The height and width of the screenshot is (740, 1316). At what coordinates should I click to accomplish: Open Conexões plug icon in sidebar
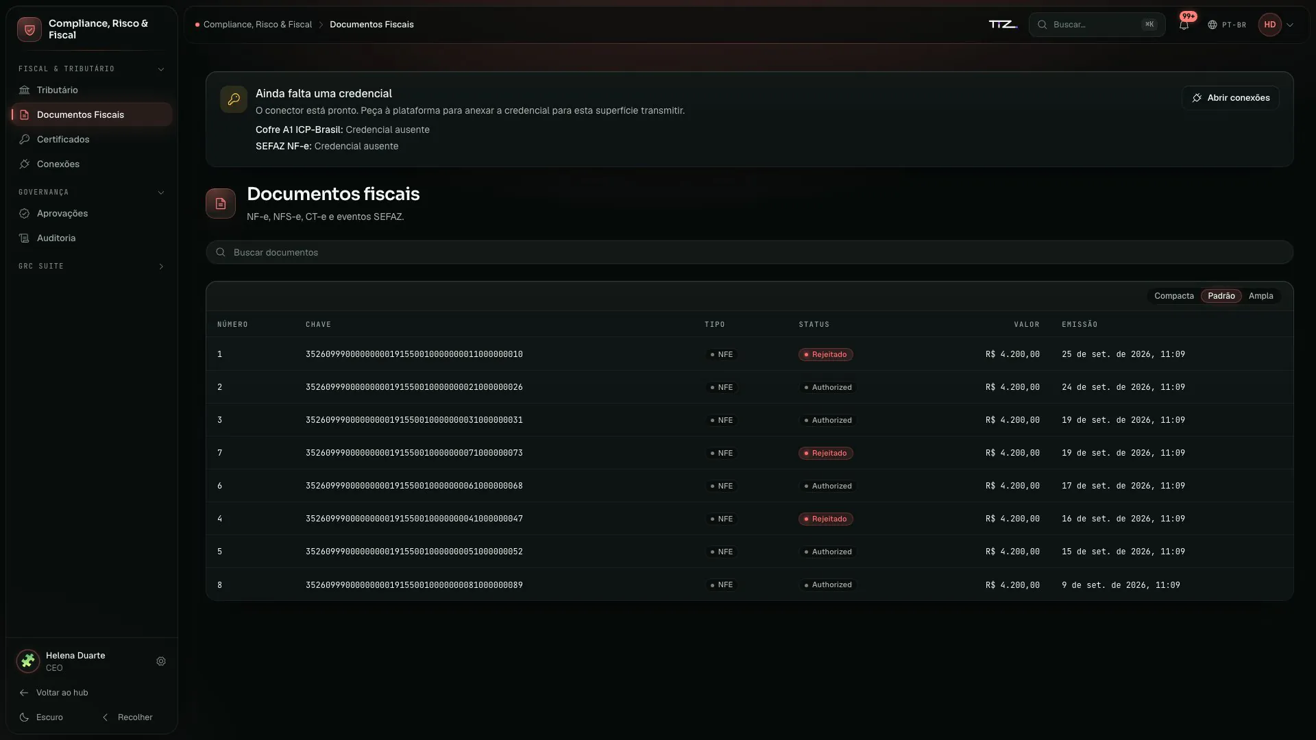click(x=25, y=164)
